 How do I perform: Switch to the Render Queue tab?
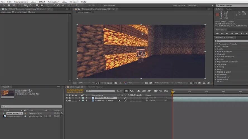pos(95,87)
